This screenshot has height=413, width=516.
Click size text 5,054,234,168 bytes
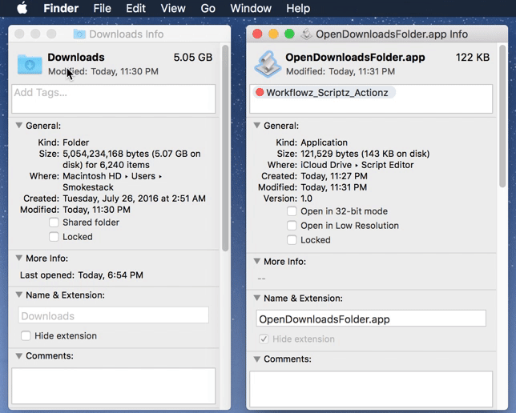point(106,154)
